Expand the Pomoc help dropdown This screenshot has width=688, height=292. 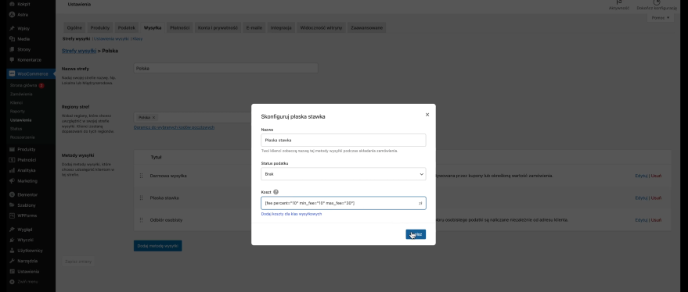(x=661, y=18)
